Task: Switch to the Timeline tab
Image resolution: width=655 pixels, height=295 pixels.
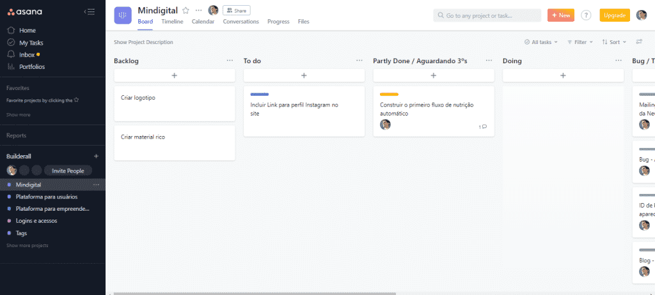Action: (172, 22)
